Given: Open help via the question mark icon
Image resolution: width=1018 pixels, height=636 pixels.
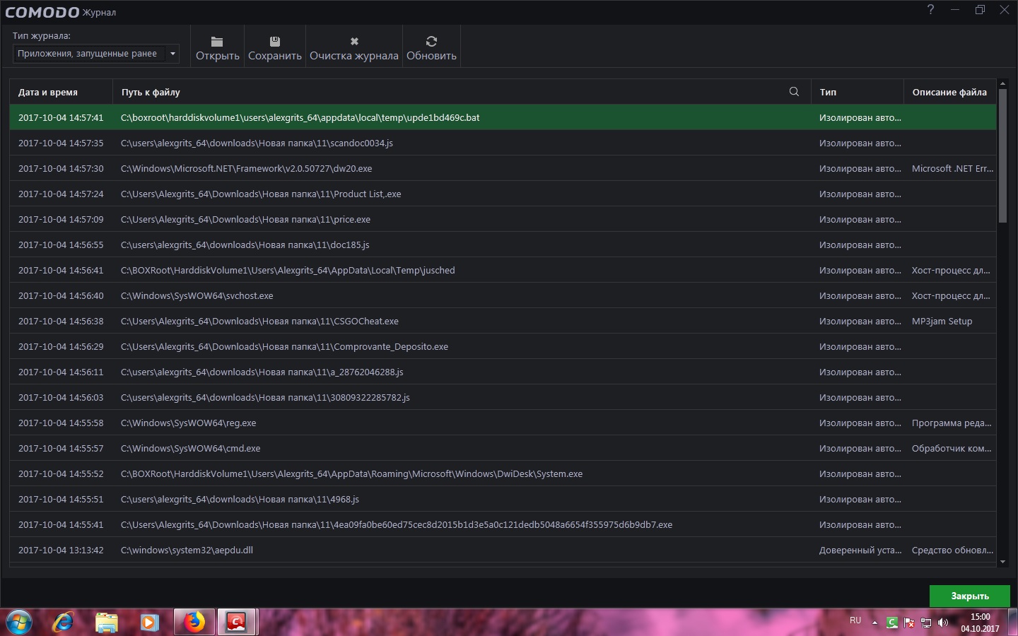Looking at the screenshot, I should pyautogui.click(x=930, y=10).
